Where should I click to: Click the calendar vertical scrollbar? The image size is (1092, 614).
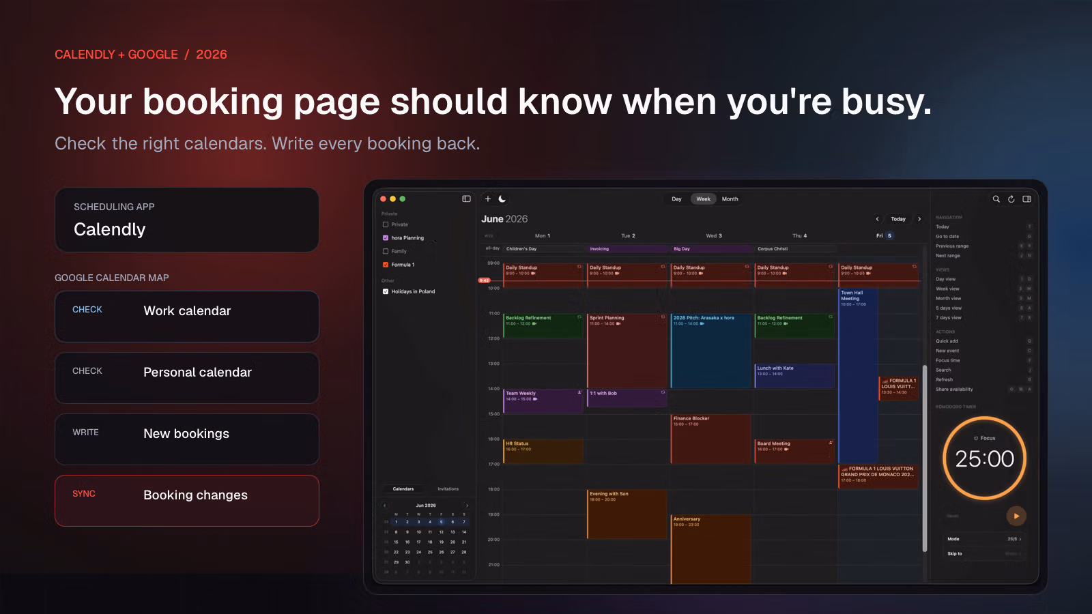tap(925, 457)
